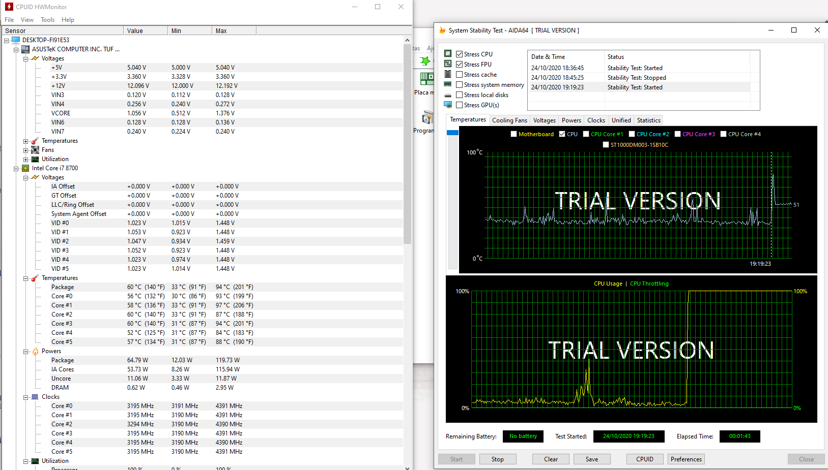Image resolution: width=828 pixels, height=470 pixels.
Task: Collapse the Clocks node
Action: [x=25, y=397]
